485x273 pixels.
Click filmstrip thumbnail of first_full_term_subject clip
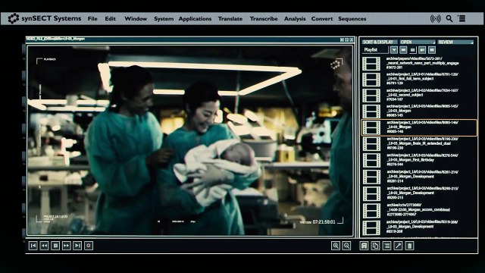371,80
